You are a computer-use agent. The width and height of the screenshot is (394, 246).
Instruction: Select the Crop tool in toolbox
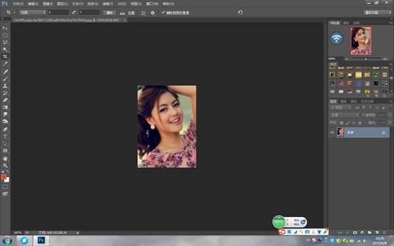5,56
